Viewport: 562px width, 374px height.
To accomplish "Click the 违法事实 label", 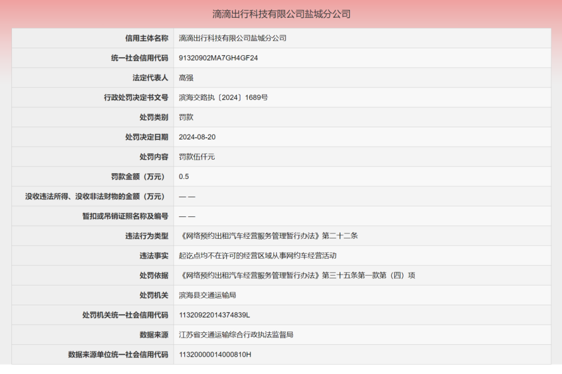I will [x=154, y=256].
